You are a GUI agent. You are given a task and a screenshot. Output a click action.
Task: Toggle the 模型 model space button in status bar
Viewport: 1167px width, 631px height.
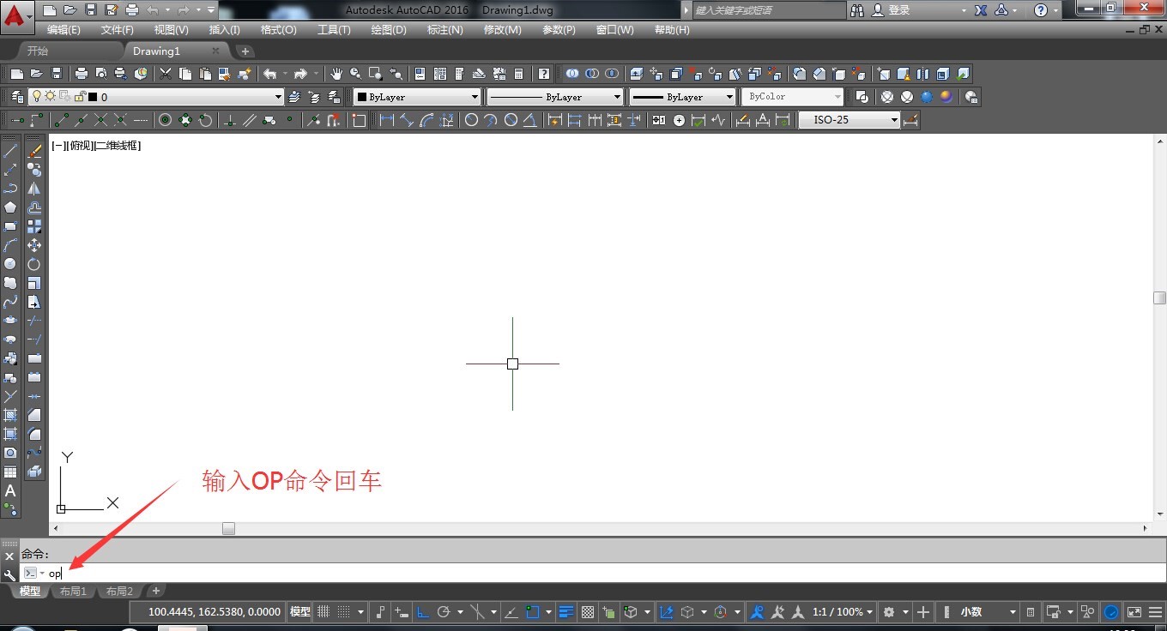[300, 612]
